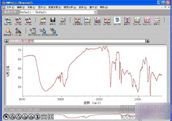Click the print preview report icon
The width and height of the screenshot is (172, 121).
click(33, 32)
